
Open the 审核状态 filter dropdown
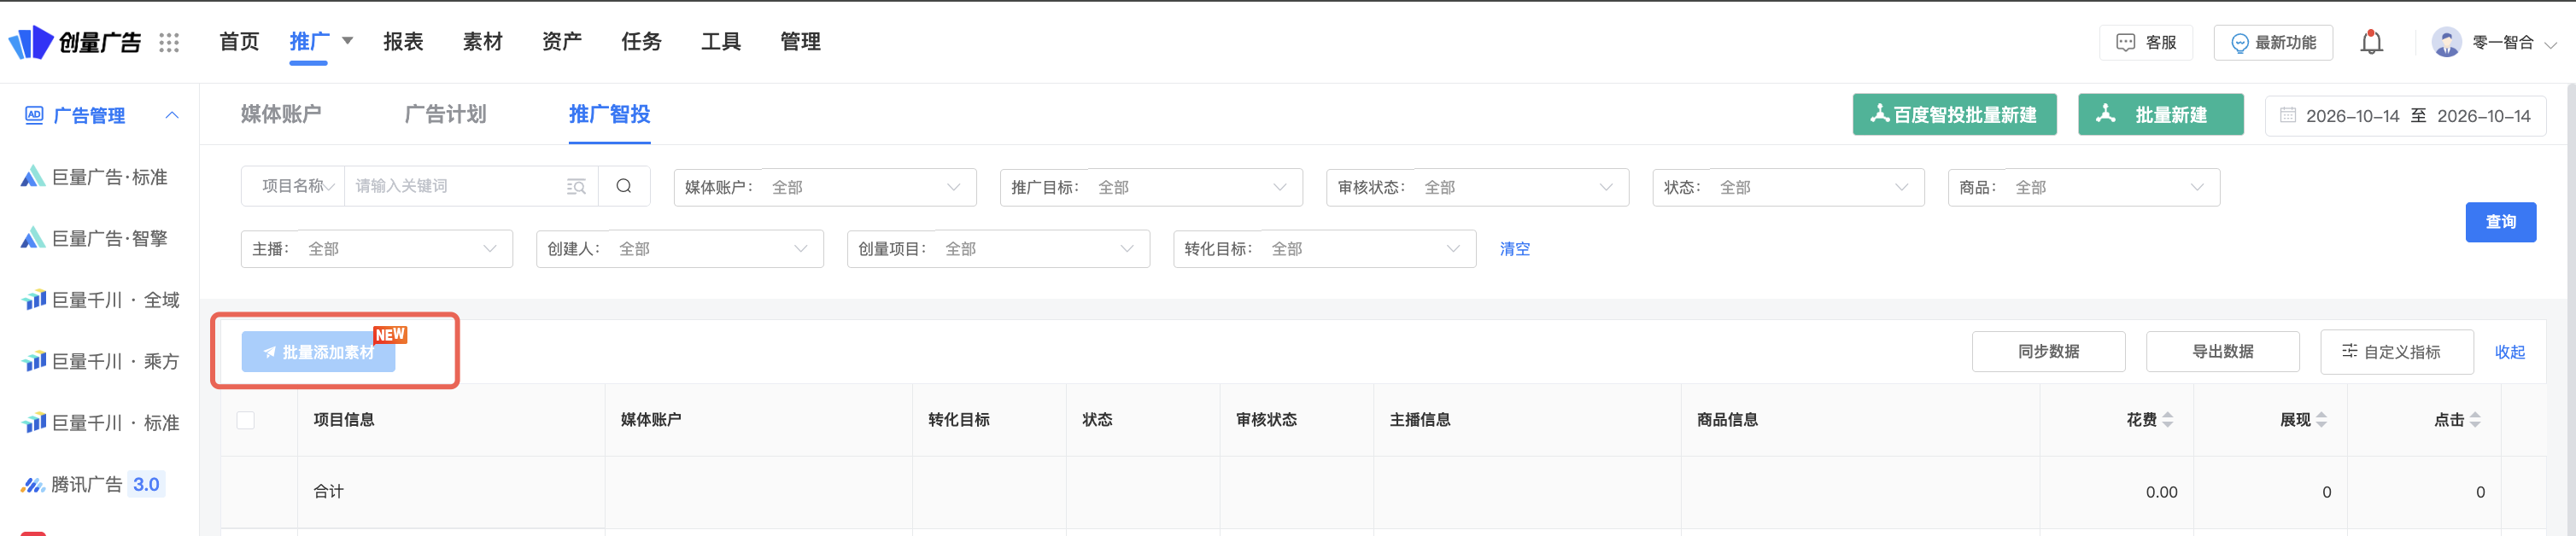(1477, 187)
